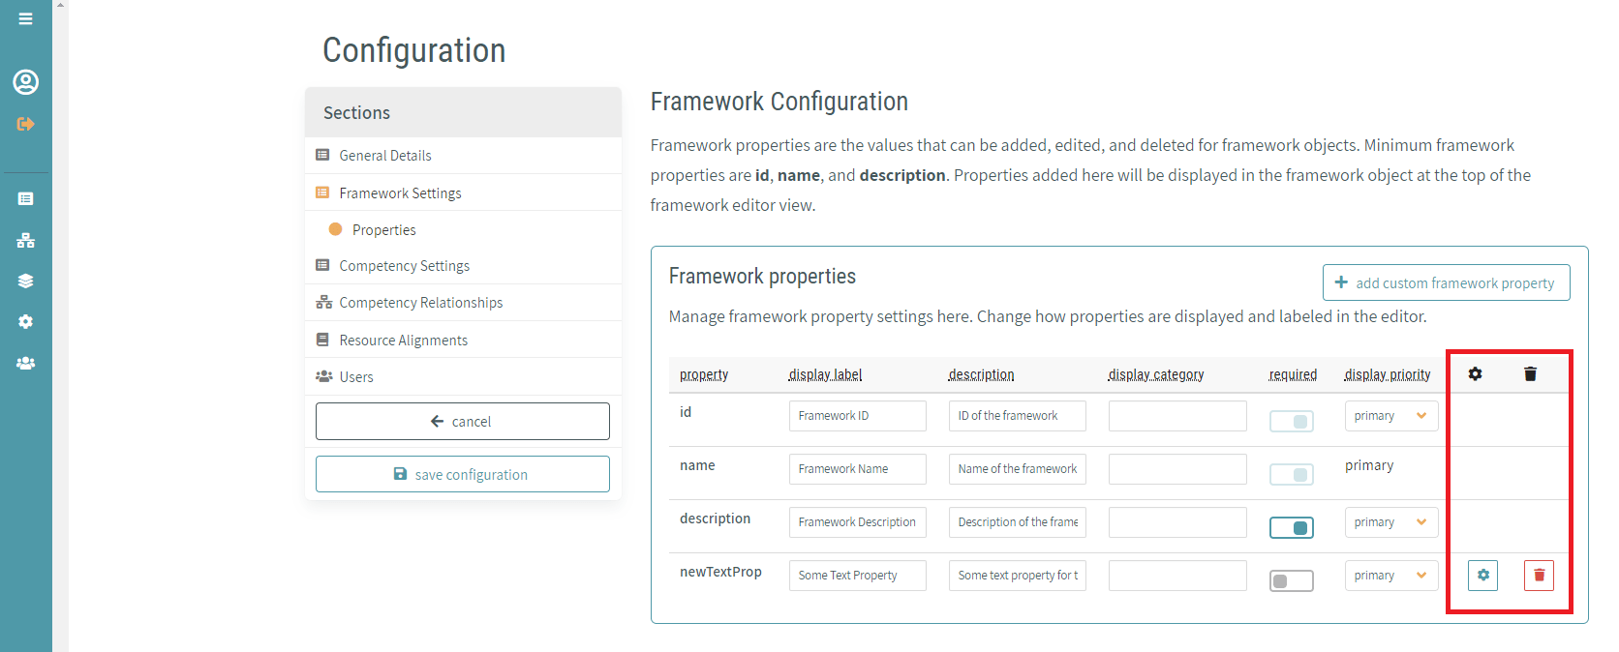This screenshot has width=1619, height=652.
Task: Click the description column header
Action: coord(981,374)
